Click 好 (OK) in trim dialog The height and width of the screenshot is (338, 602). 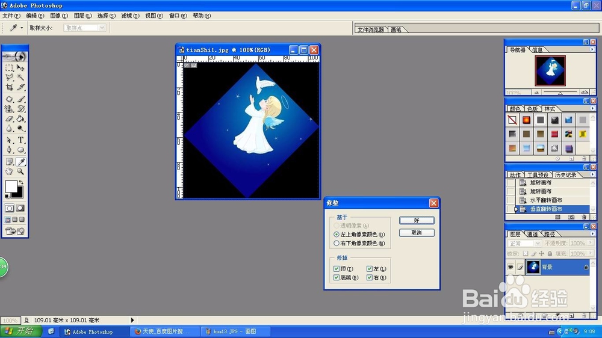click(417, 220)
